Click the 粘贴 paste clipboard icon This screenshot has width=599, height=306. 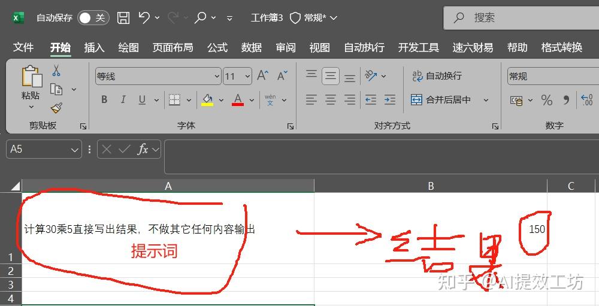[x=32, y=76]
